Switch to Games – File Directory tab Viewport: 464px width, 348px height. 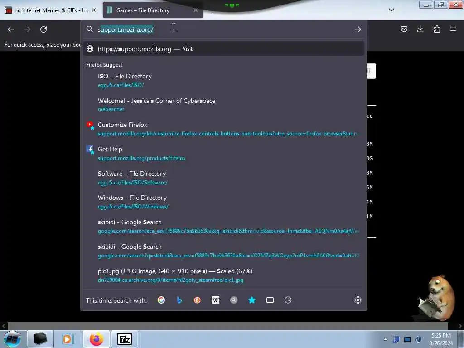[x=153, y=10]
